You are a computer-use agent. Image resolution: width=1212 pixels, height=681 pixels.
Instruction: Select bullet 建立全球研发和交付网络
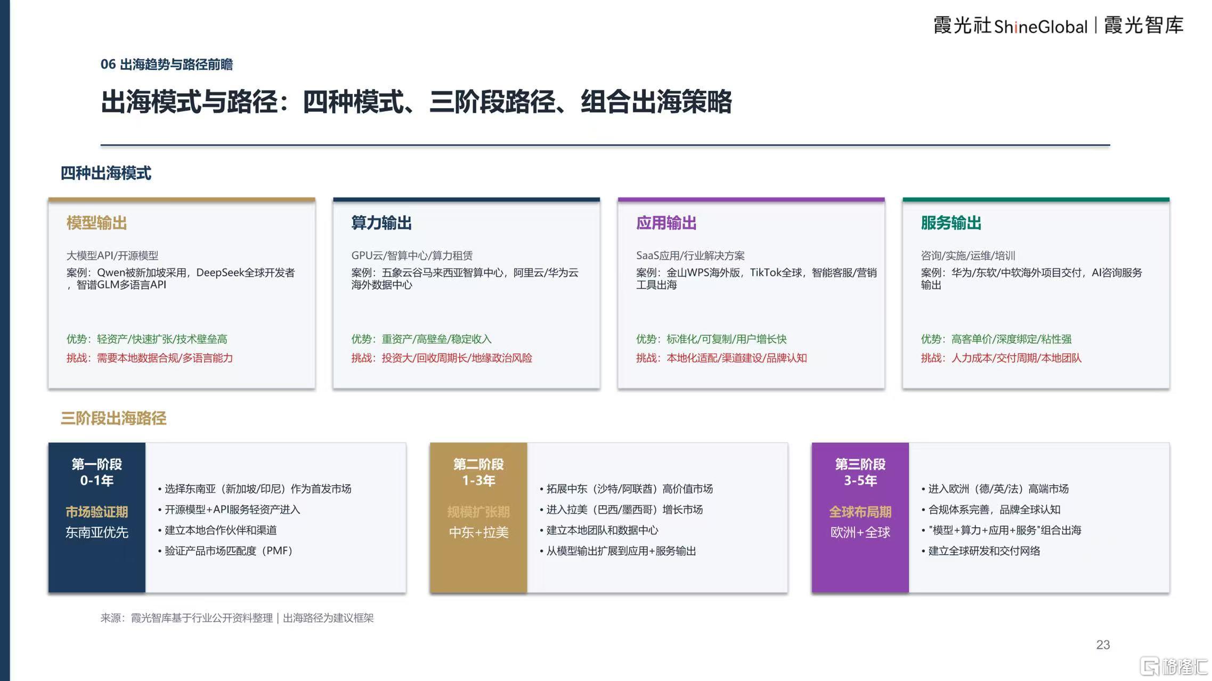pos(981,551)
